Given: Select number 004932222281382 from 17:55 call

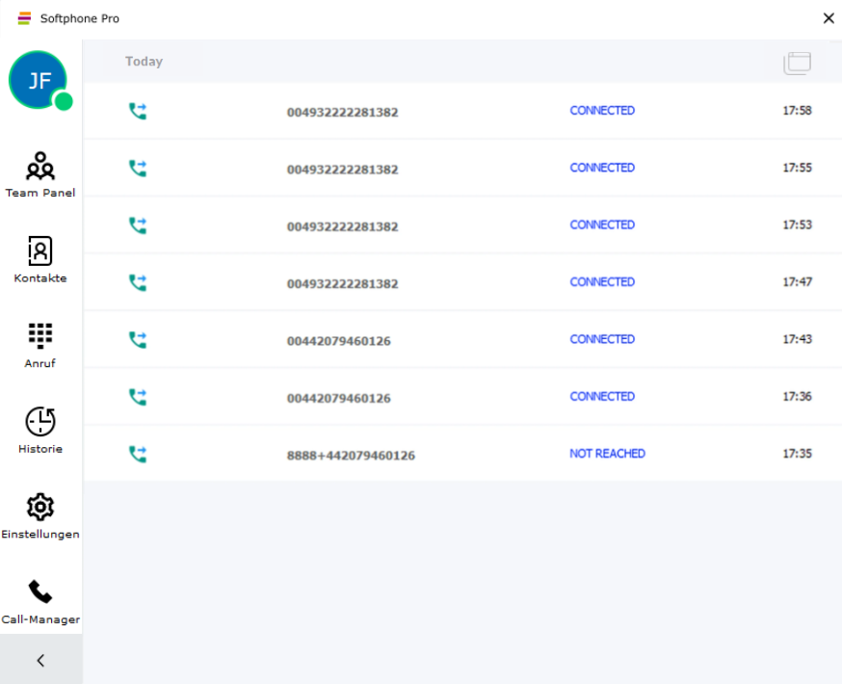Looking at the screenshot, I should click(342, 170).
